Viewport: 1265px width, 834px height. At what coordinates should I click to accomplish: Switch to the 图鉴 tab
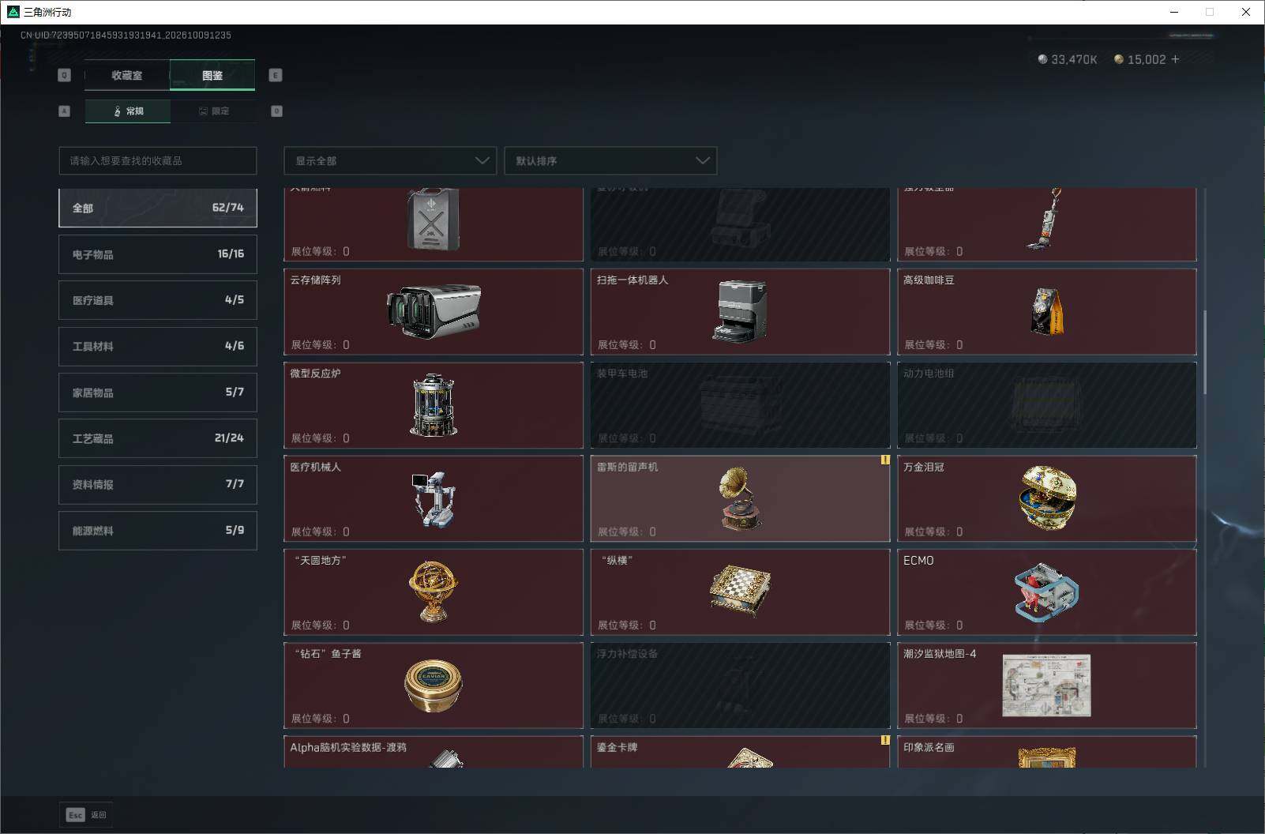coord(212,75)
